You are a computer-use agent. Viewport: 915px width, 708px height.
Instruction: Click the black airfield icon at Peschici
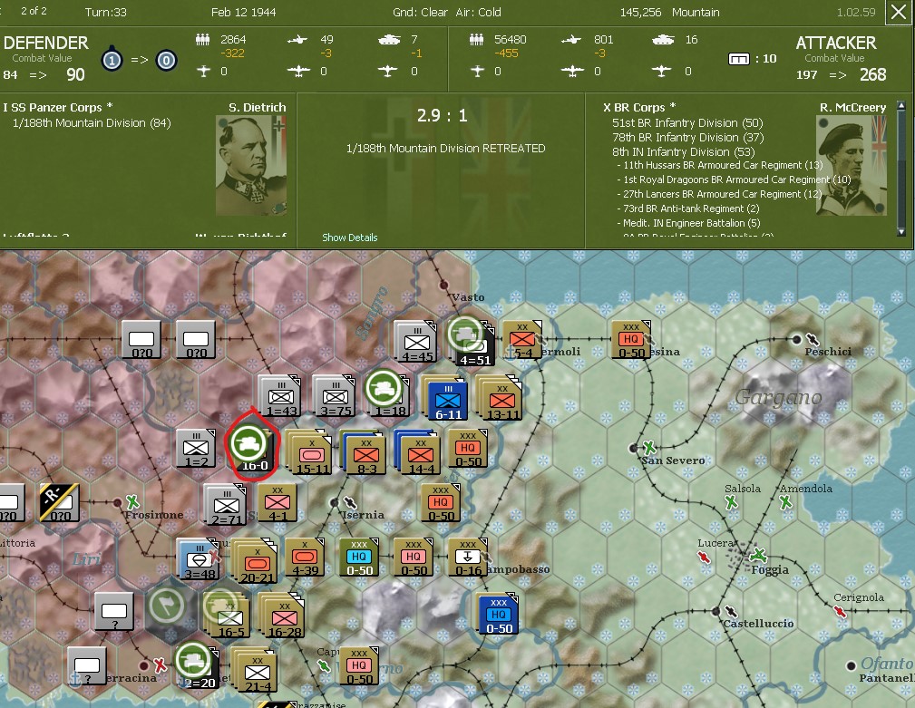pos(812,339)
